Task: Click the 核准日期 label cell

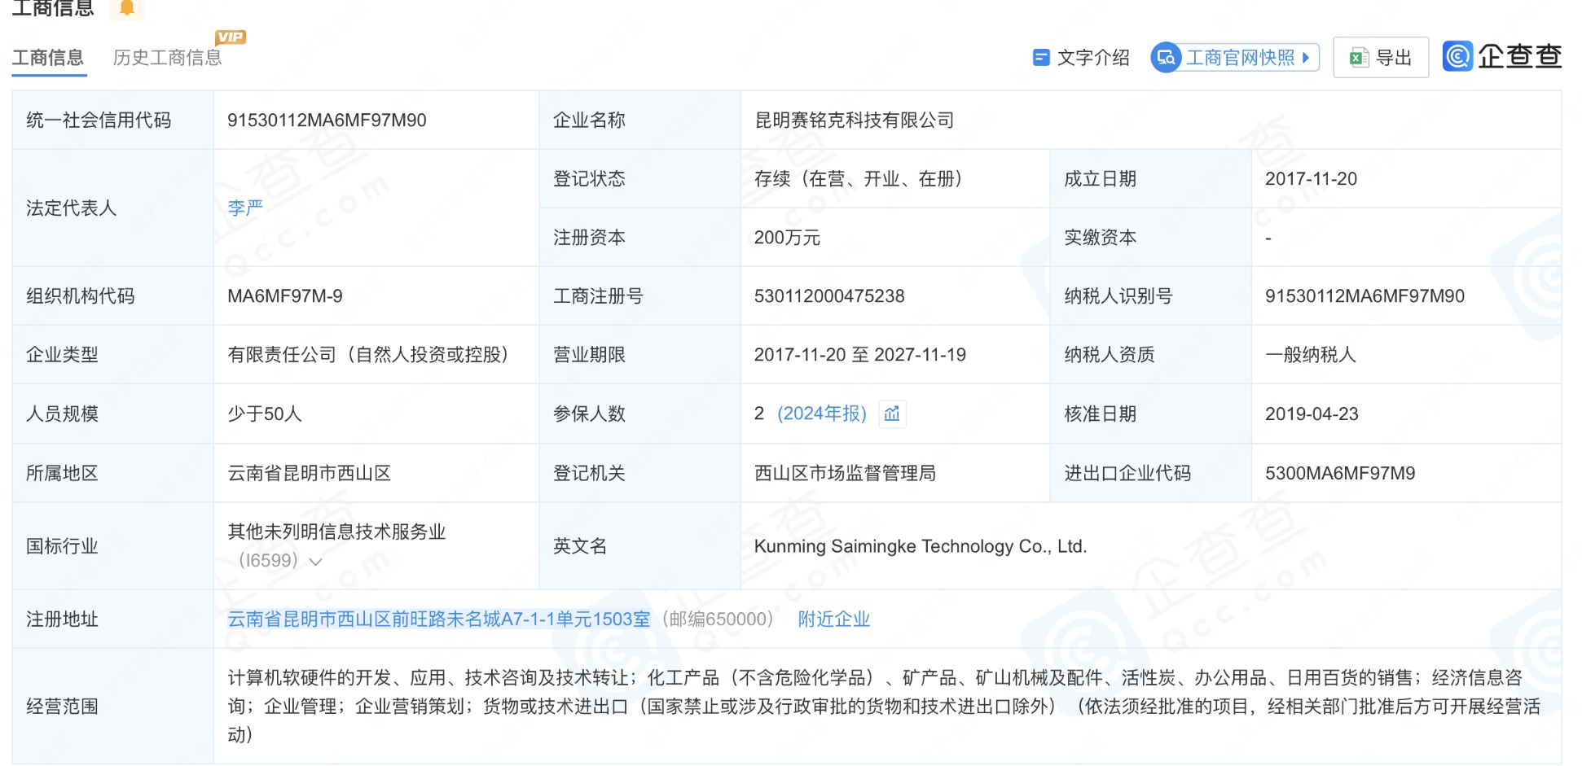Action: click(1151, 414)
